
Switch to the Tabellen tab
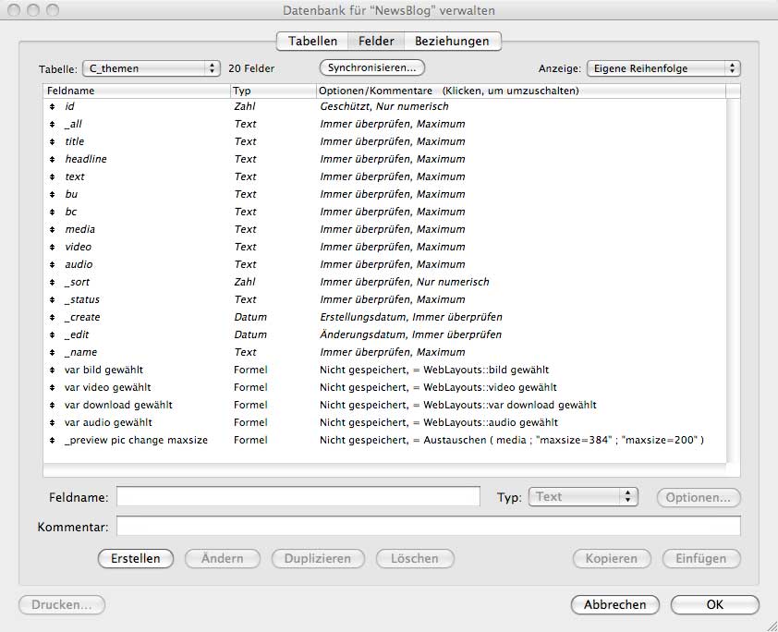point(312,42)
